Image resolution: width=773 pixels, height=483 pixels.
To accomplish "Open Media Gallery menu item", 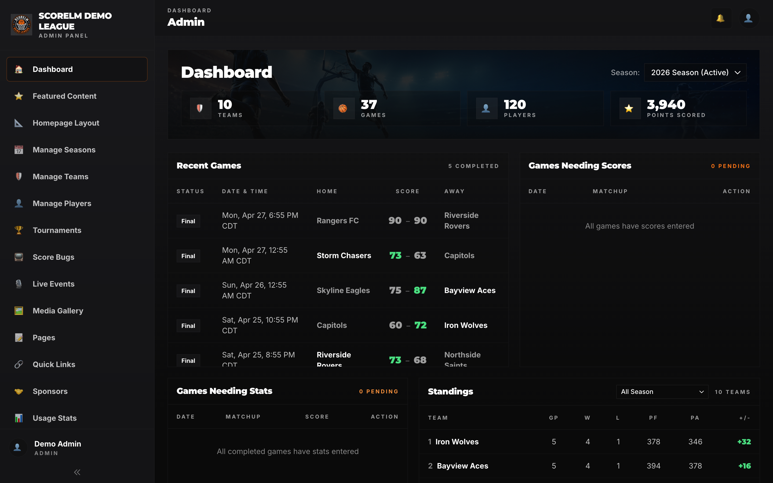I will pyautogui.click(x=77, y=311).
